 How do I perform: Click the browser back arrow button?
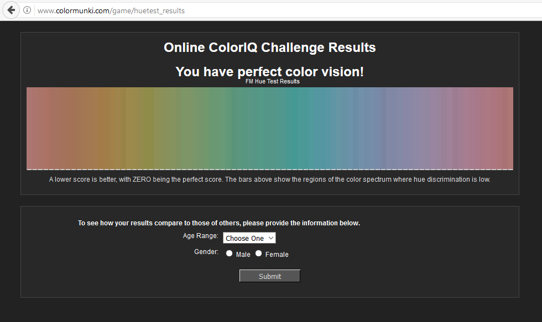[11, 10]
